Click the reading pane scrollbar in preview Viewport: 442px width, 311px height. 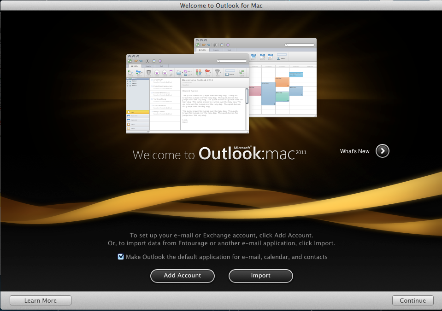(x=247, y=97)
